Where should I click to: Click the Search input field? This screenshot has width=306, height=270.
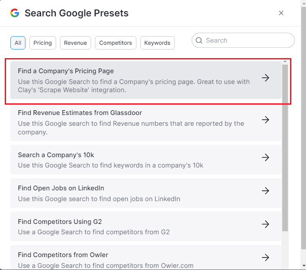(x=243, y=40)
